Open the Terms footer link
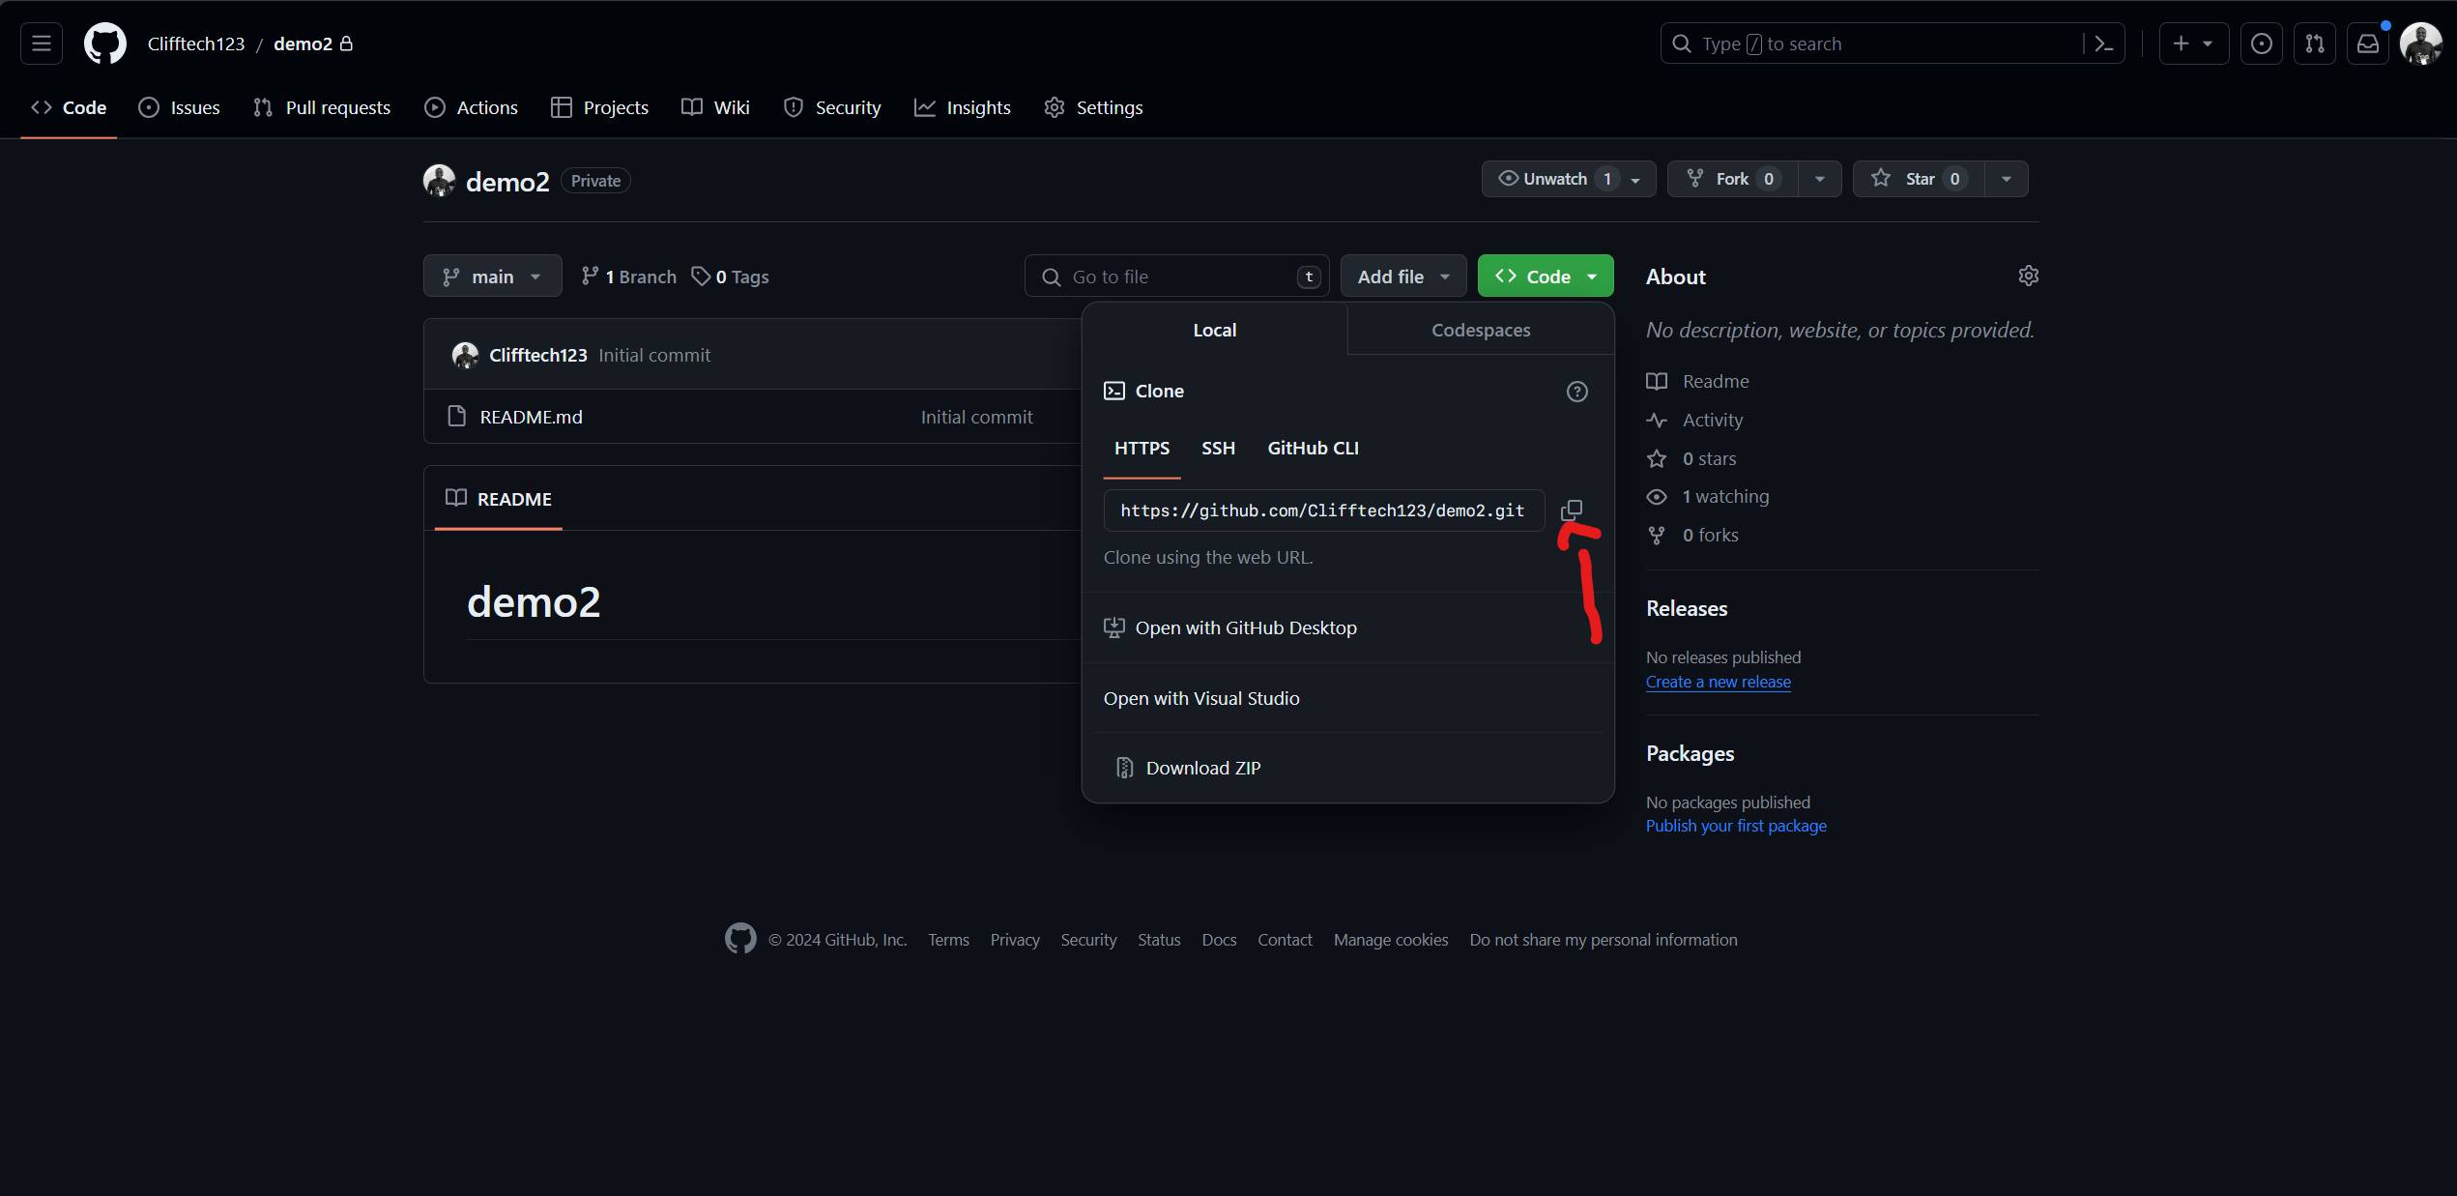Image resolution: width=2457 pixels, height=1196 pixels. click(x=948, y=940)
